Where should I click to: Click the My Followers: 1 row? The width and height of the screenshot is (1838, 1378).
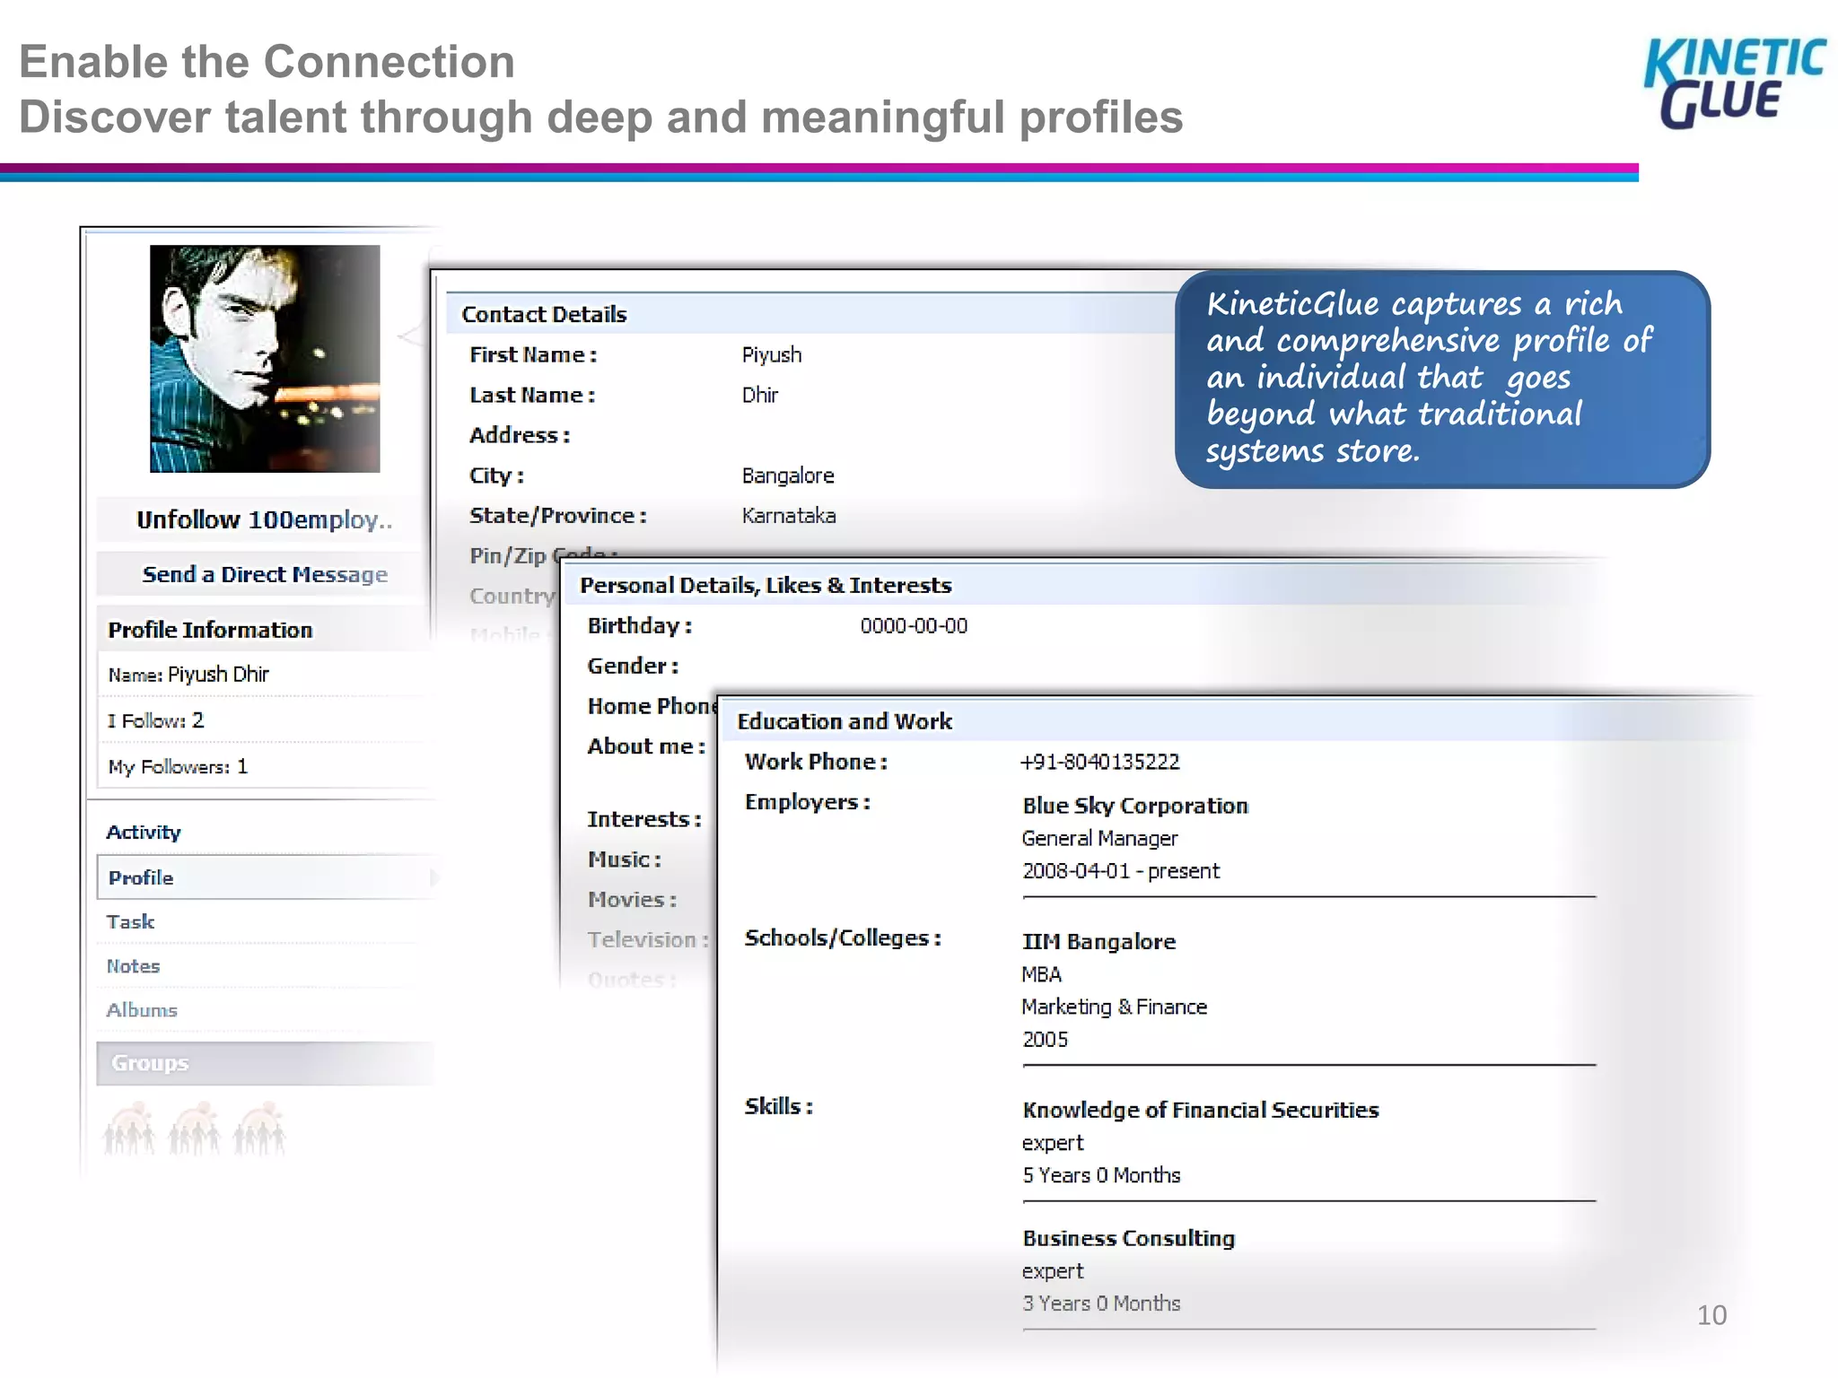point(264,766)
